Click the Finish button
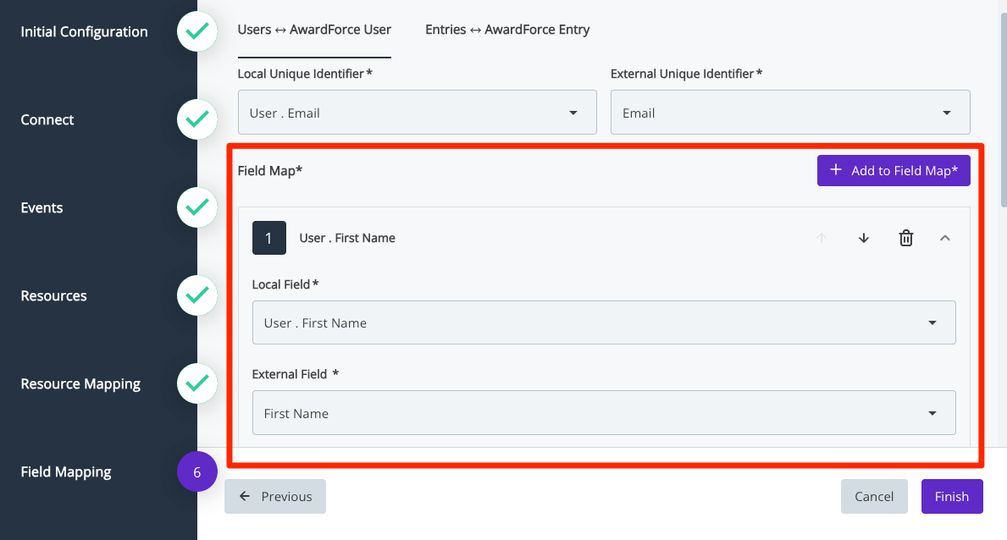Viewport: 1007px width, 540px height. 952,496
